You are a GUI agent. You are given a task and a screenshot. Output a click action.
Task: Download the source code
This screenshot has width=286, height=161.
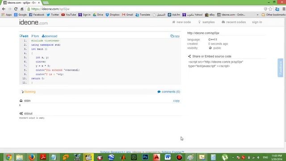coord(50,36)
